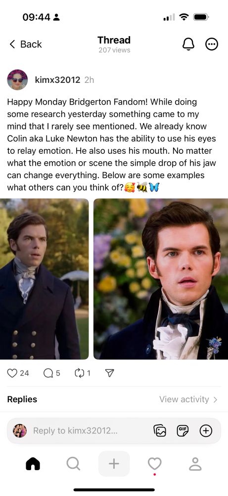Add a GIF to the reply
The width and height of the screenshot is (228, 496).
click(x=182, y=431)
